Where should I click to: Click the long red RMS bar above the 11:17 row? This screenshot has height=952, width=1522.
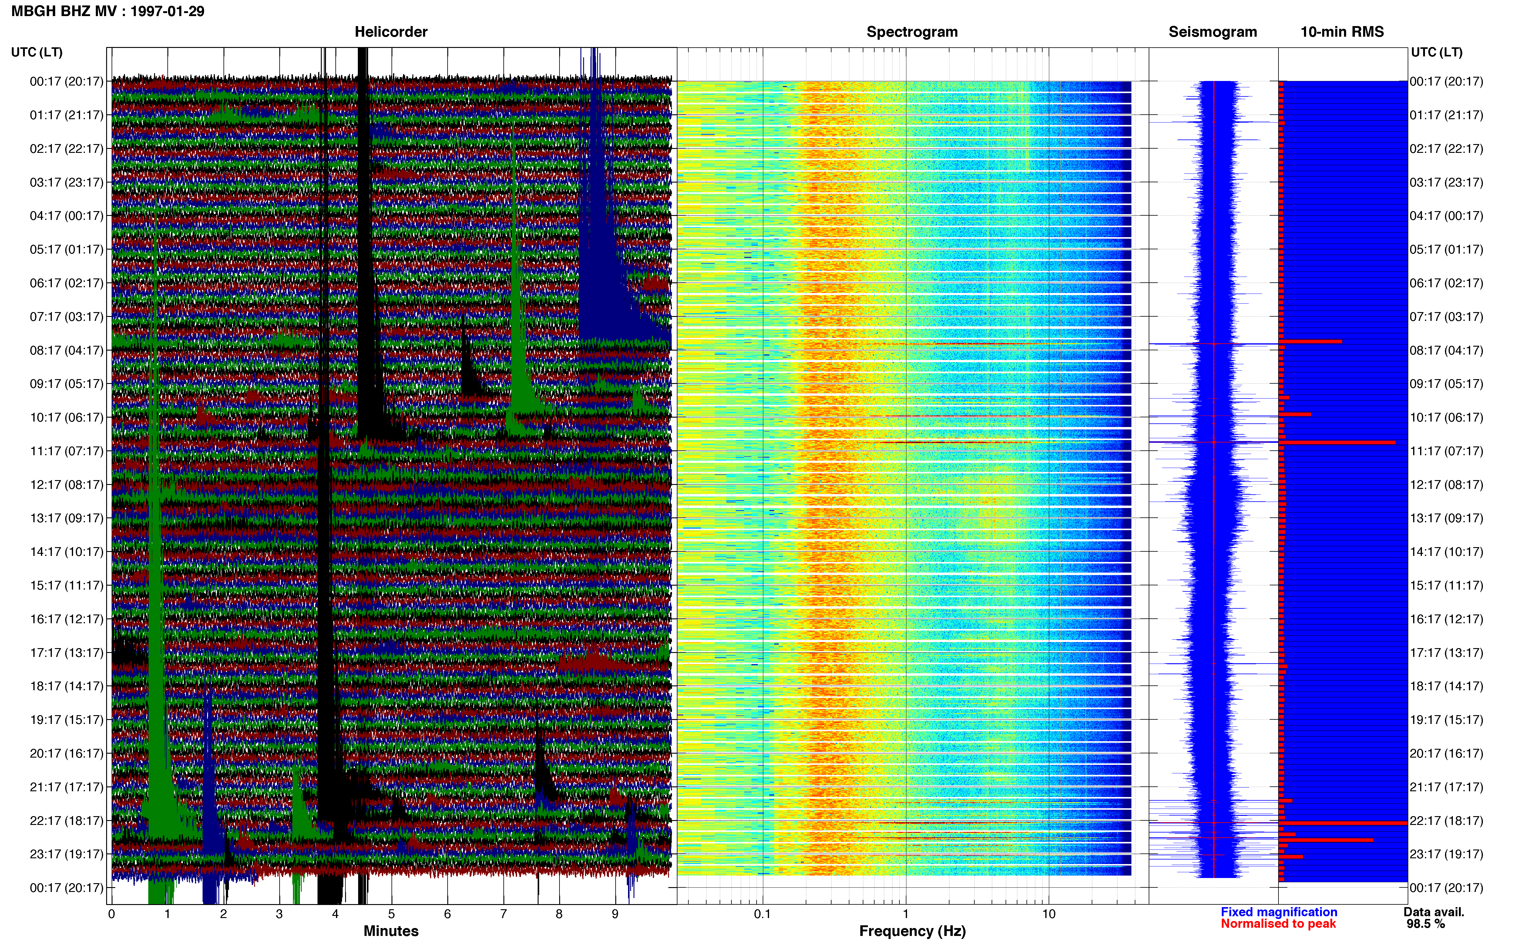click(1337, 442)
